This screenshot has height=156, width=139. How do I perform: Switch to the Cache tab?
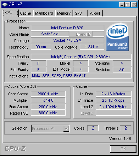(26, 13)
